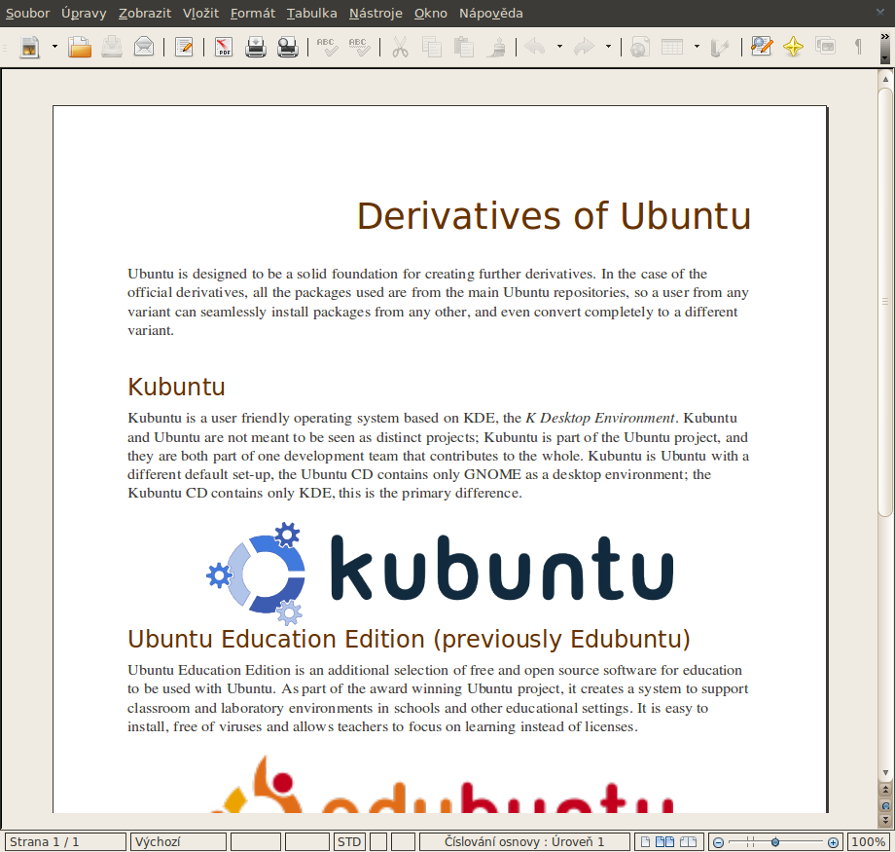Open the Zobrazit menu

[145, 13]
